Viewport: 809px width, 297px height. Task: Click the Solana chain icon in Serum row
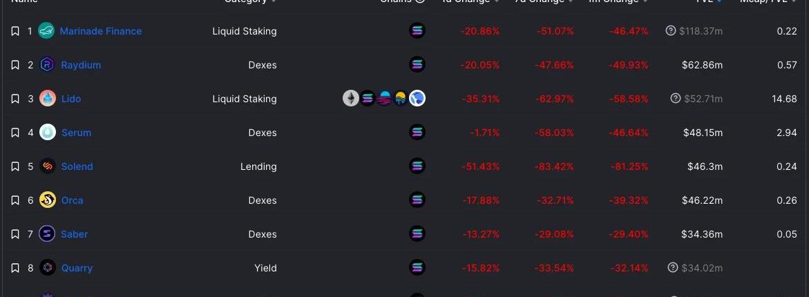click(417, 133)
